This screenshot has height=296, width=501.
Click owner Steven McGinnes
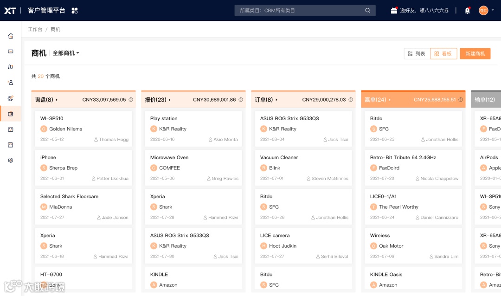[x=328, y=178]
